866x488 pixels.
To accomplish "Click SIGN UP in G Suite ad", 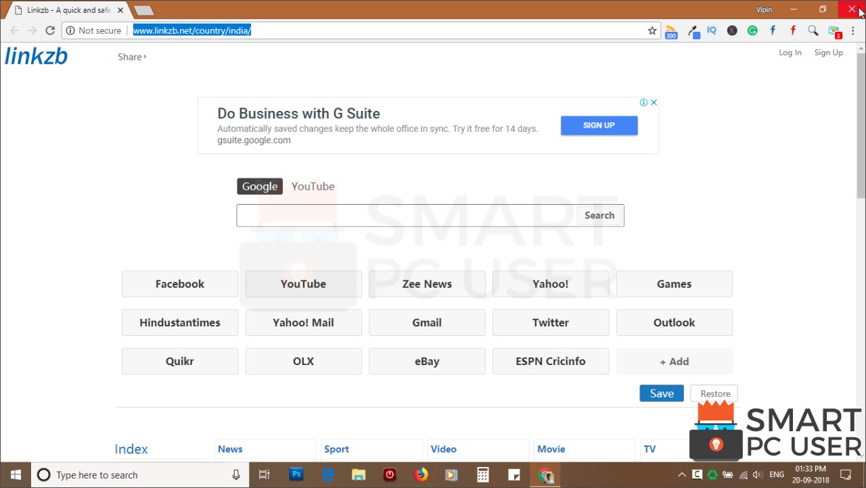I will pos(599,125).
